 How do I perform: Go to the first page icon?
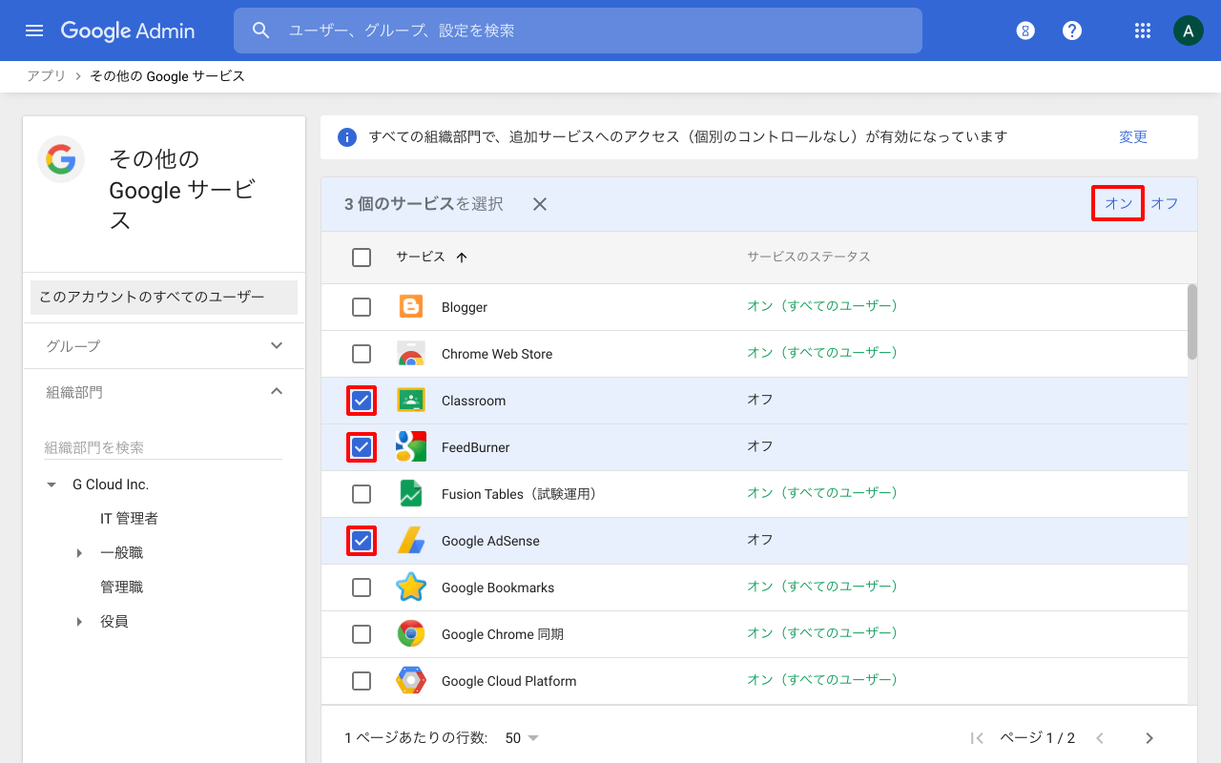(977, 738)
